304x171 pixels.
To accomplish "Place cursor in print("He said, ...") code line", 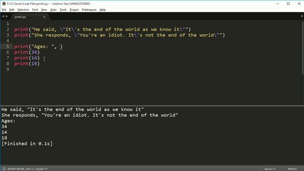I will tap(103, 29).
